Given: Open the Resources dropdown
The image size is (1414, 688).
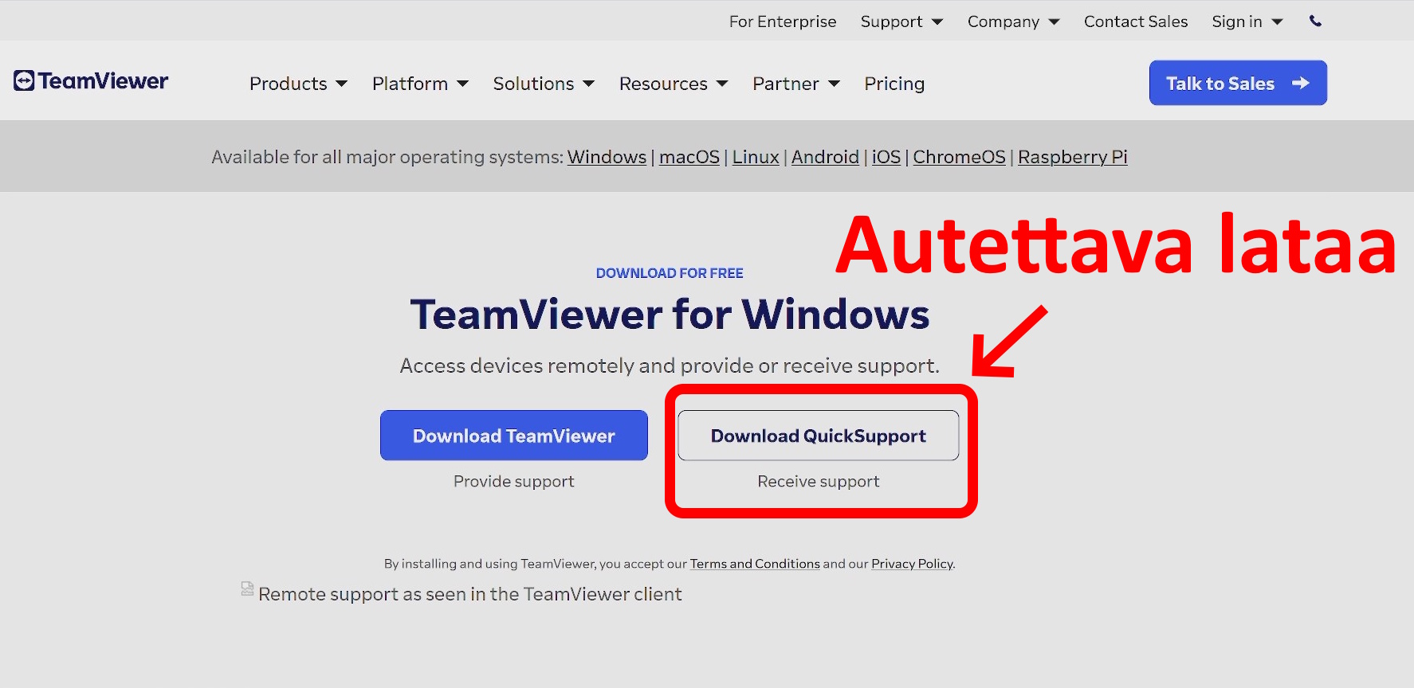Looking at the screenshot, I should point(674,84).
